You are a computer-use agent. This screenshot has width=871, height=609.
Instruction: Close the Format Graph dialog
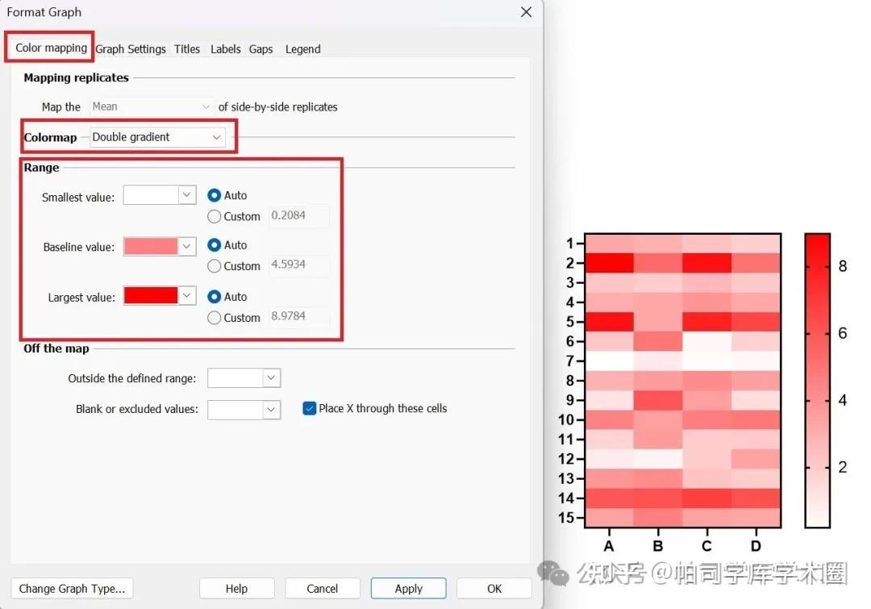pos(526,12)
